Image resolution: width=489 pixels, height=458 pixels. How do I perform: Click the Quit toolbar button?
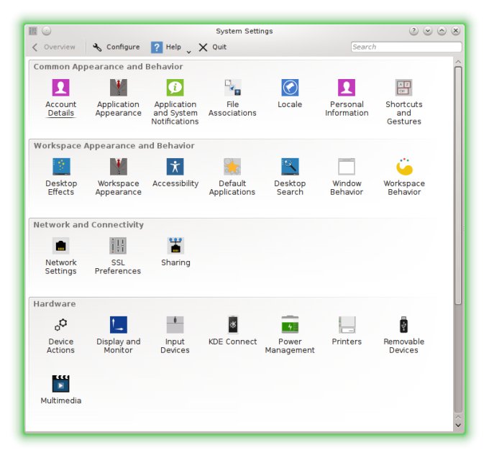[213, 47]
